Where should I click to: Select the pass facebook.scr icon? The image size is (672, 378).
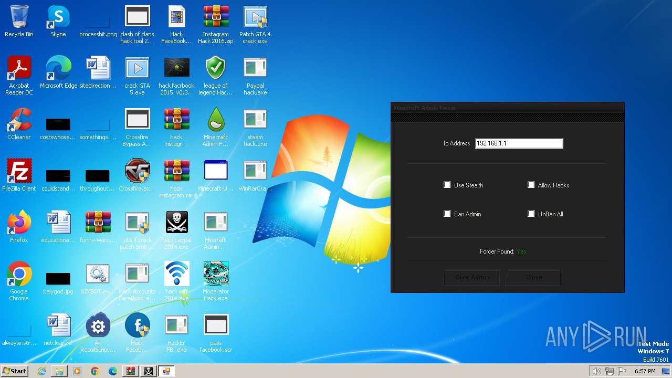tap(216, 333)
